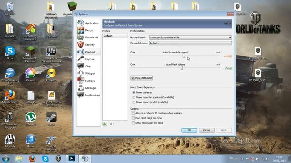Open the Mumble desktop shortcut
The image size is (291, 163).
click(10, 141)
